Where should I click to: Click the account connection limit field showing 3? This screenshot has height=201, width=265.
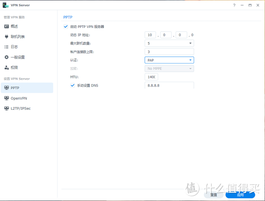pos(169,52)
